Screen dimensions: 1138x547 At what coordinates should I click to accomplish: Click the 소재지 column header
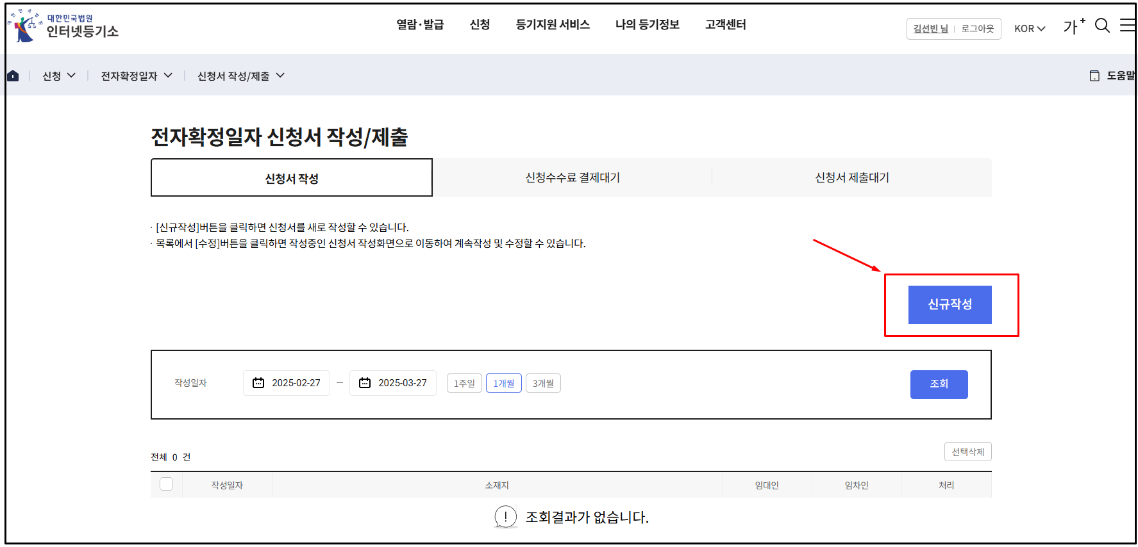(497, 485)
